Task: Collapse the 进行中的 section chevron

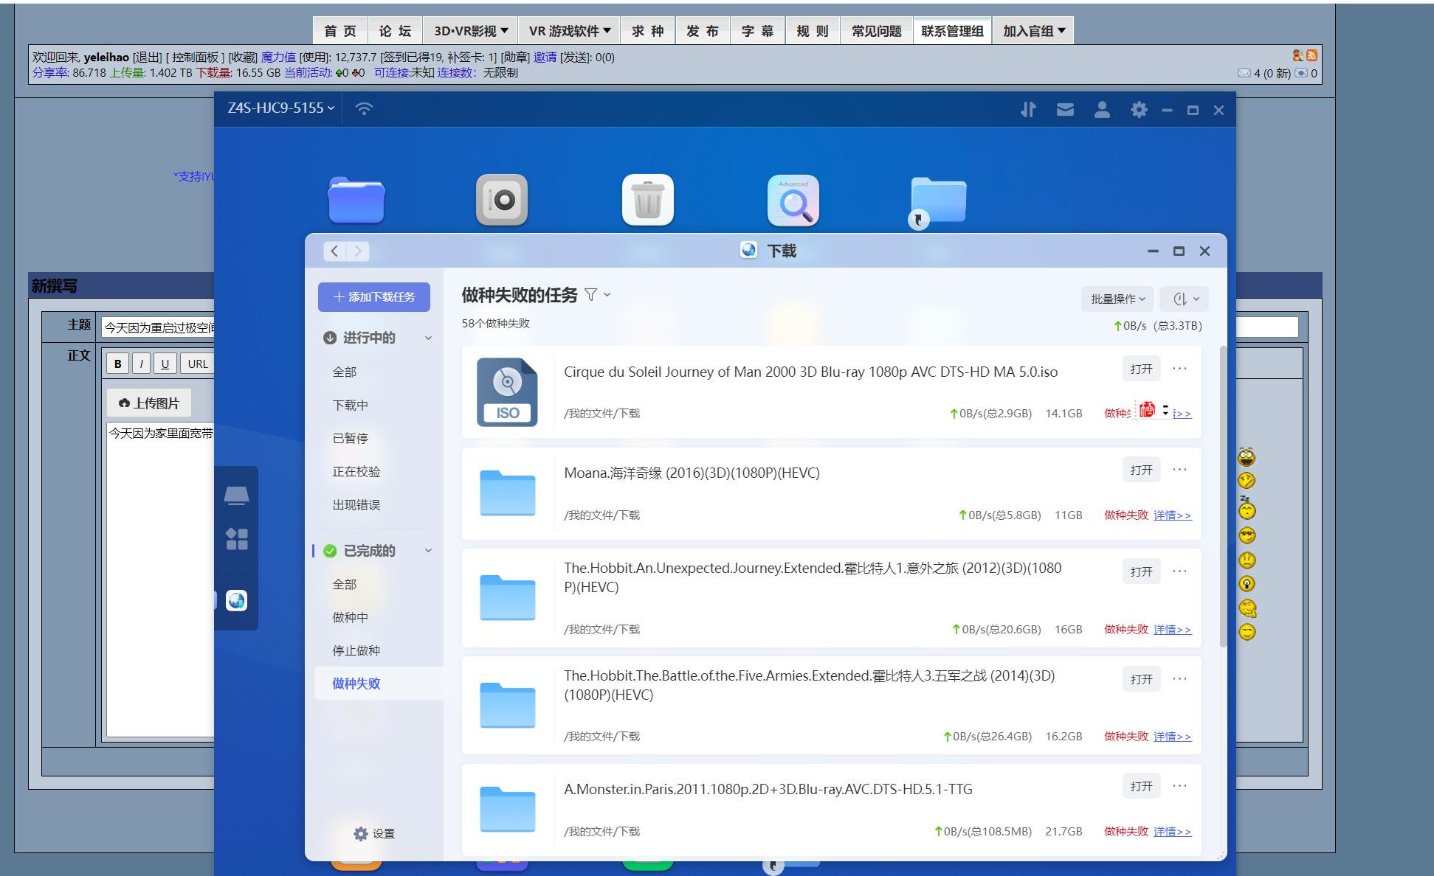Action: tap(428, 338)
